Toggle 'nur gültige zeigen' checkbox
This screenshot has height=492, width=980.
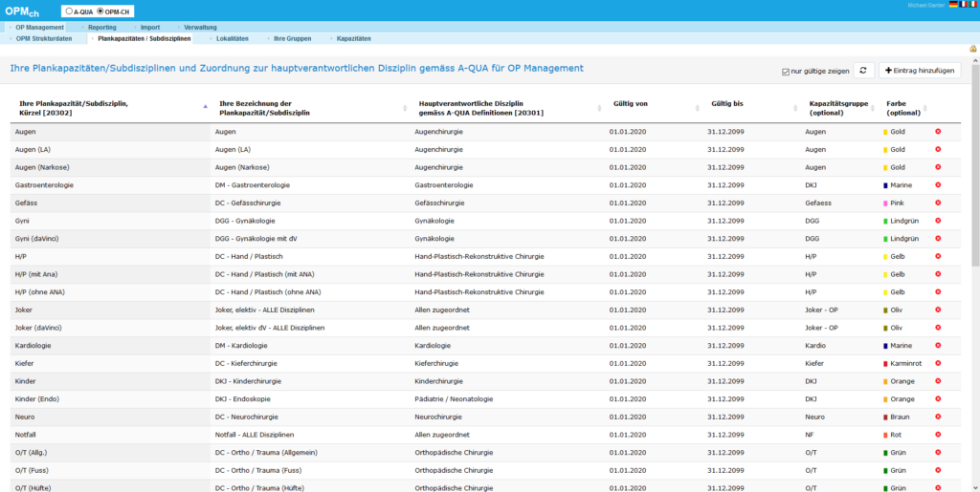coord(786,72)
